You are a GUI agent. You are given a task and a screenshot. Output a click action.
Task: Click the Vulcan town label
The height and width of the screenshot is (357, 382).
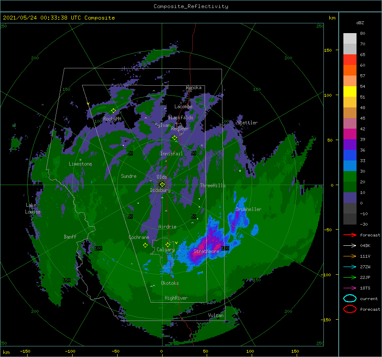point(216,315)
